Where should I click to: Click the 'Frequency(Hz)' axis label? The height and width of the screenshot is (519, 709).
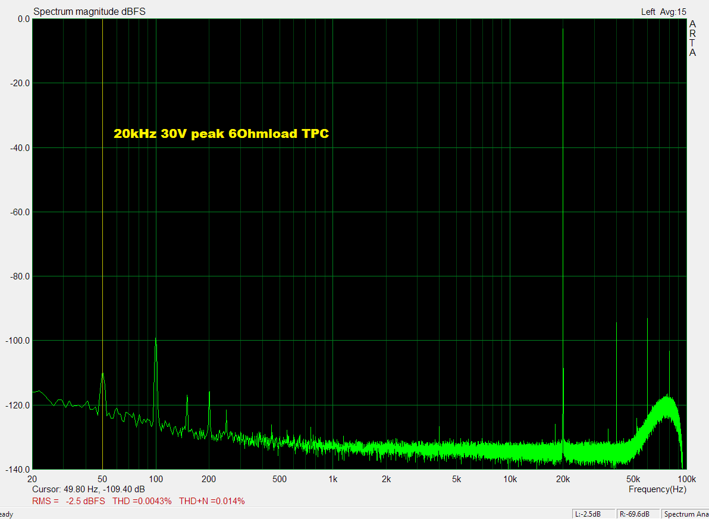[x=657, y=489]
